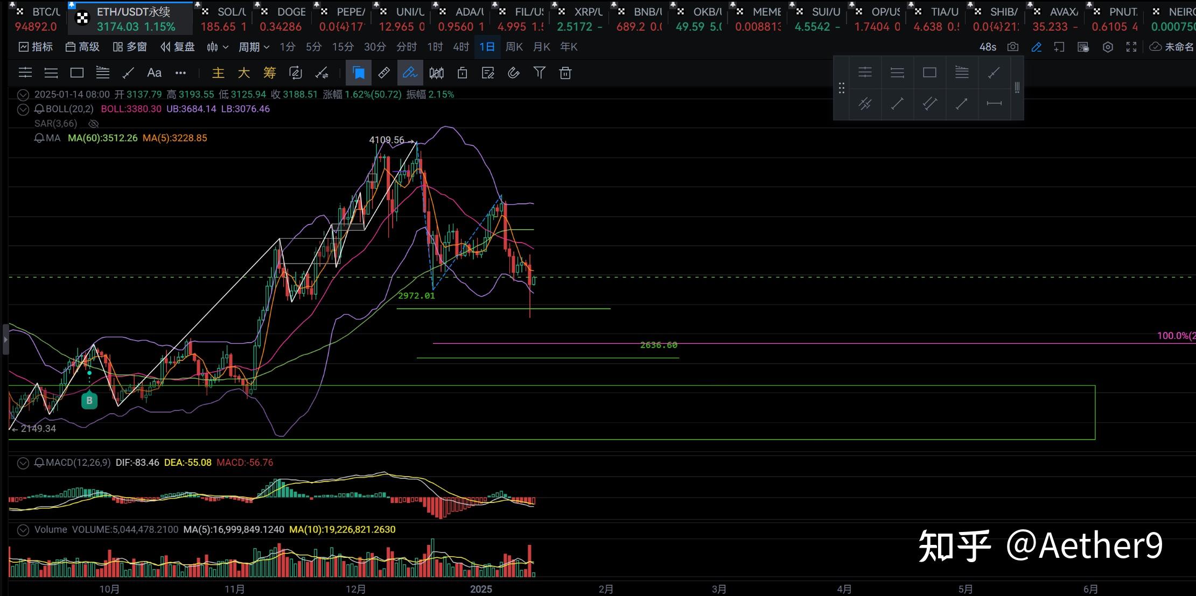
Task: Open the 周期 period dropdown
Action: pos(254,47)
